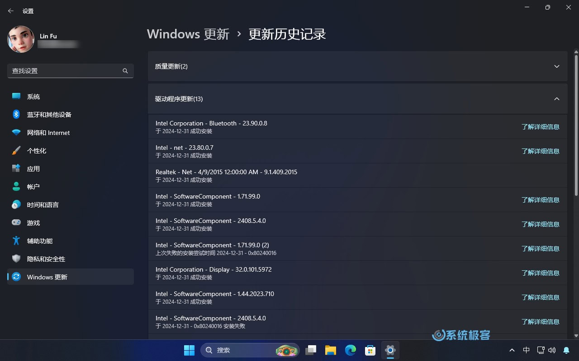Open details link for Intel net 23.80.0.7
This screenshot has height=361, width=579.
541,151
